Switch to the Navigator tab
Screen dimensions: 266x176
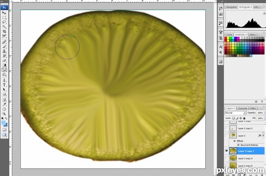point(231,7)
